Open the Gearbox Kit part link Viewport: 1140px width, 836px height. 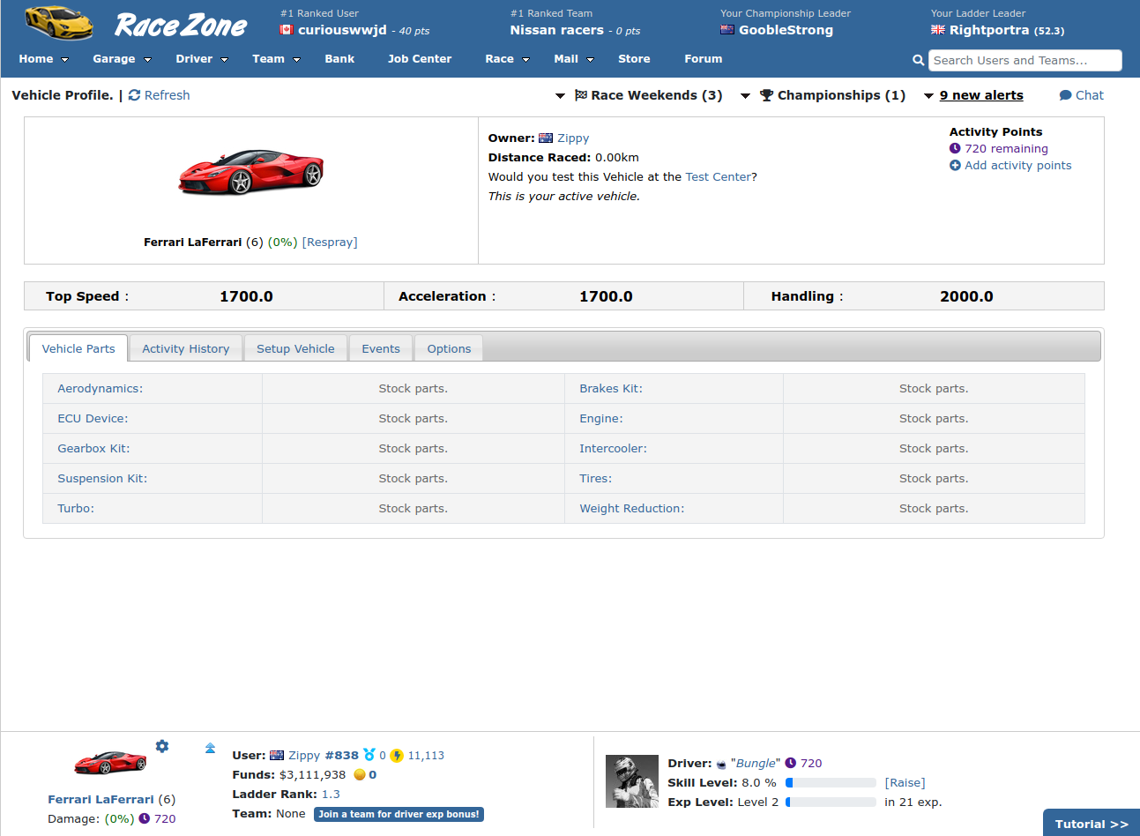pos(93,448)
